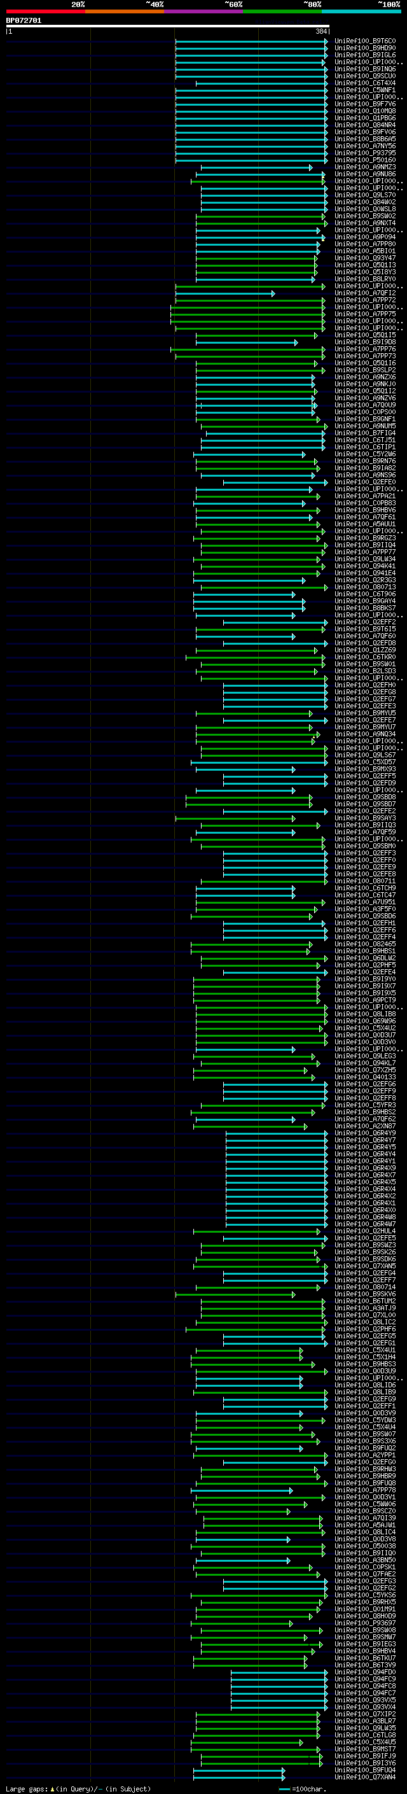Image resolution: width=407 pixels, height=1794 pixels.
Task: Click the green ~80% identity legend segment
Action: point(282,11)
